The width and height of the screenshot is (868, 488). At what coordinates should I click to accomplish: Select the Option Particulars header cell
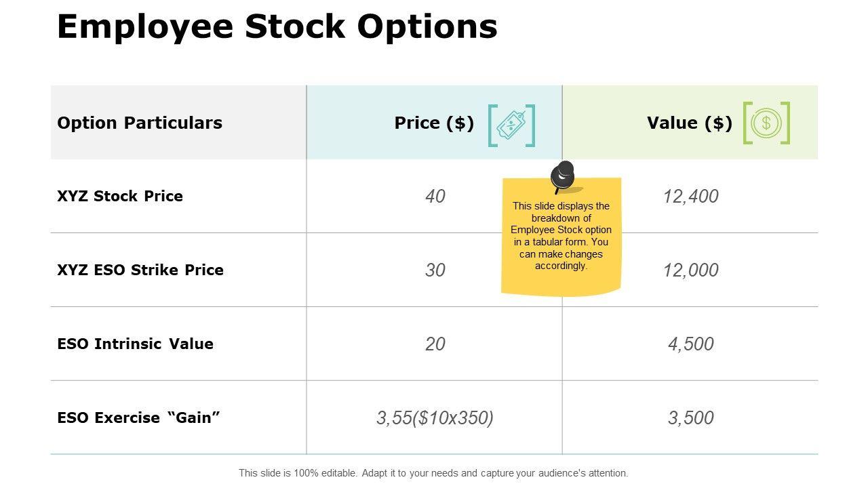point(140,123)
